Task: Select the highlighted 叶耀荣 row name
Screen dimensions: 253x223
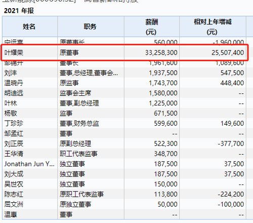Action: pos(14,53)
